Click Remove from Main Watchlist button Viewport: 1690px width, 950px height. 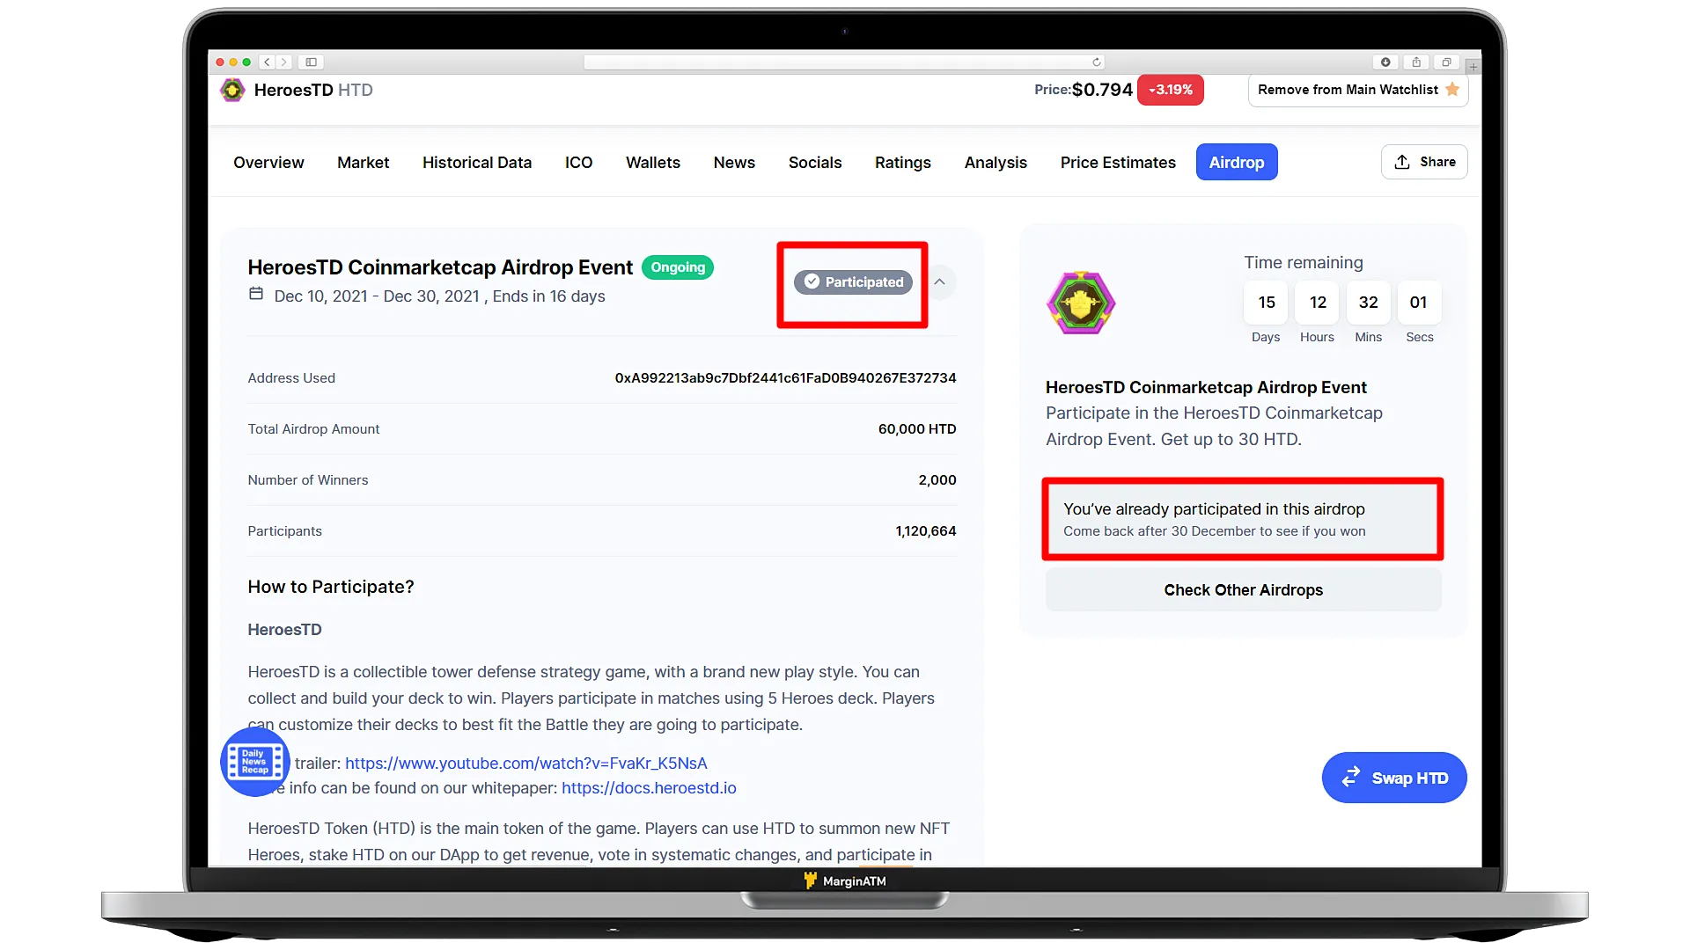1358,90
